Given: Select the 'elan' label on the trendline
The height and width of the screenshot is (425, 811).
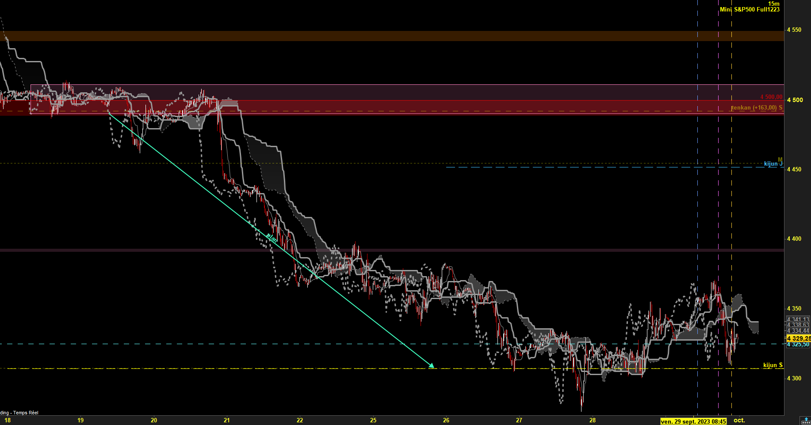Looking at the screenshot, I should tap(272, 238).
